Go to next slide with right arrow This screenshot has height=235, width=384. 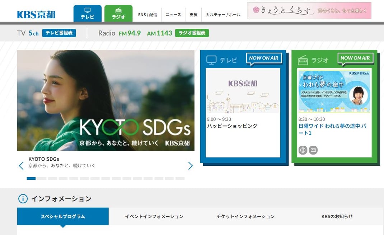[190, 166]
